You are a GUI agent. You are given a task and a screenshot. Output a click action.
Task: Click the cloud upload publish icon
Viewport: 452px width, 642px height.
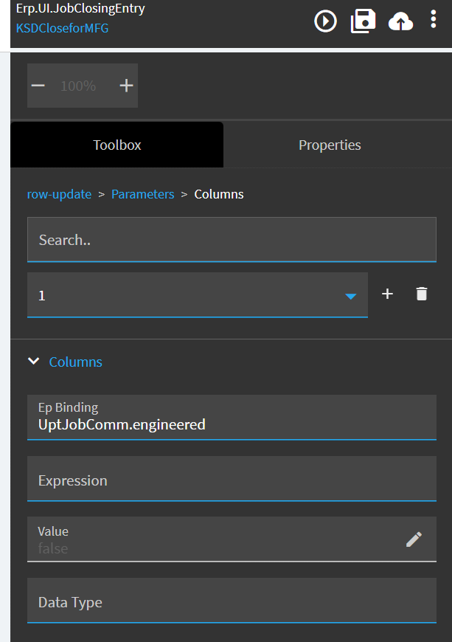tap(400, 22)
